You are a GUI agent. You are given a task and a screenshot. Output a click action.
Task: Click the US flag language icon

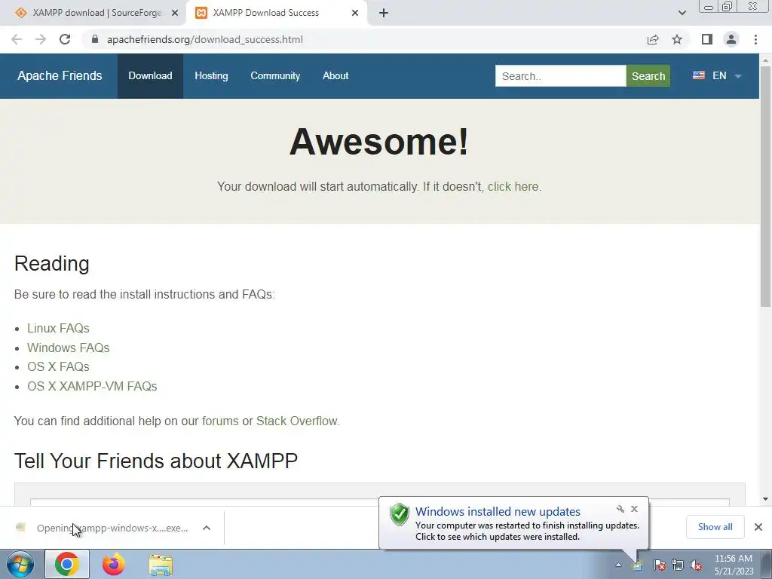[x=699, y=75]
